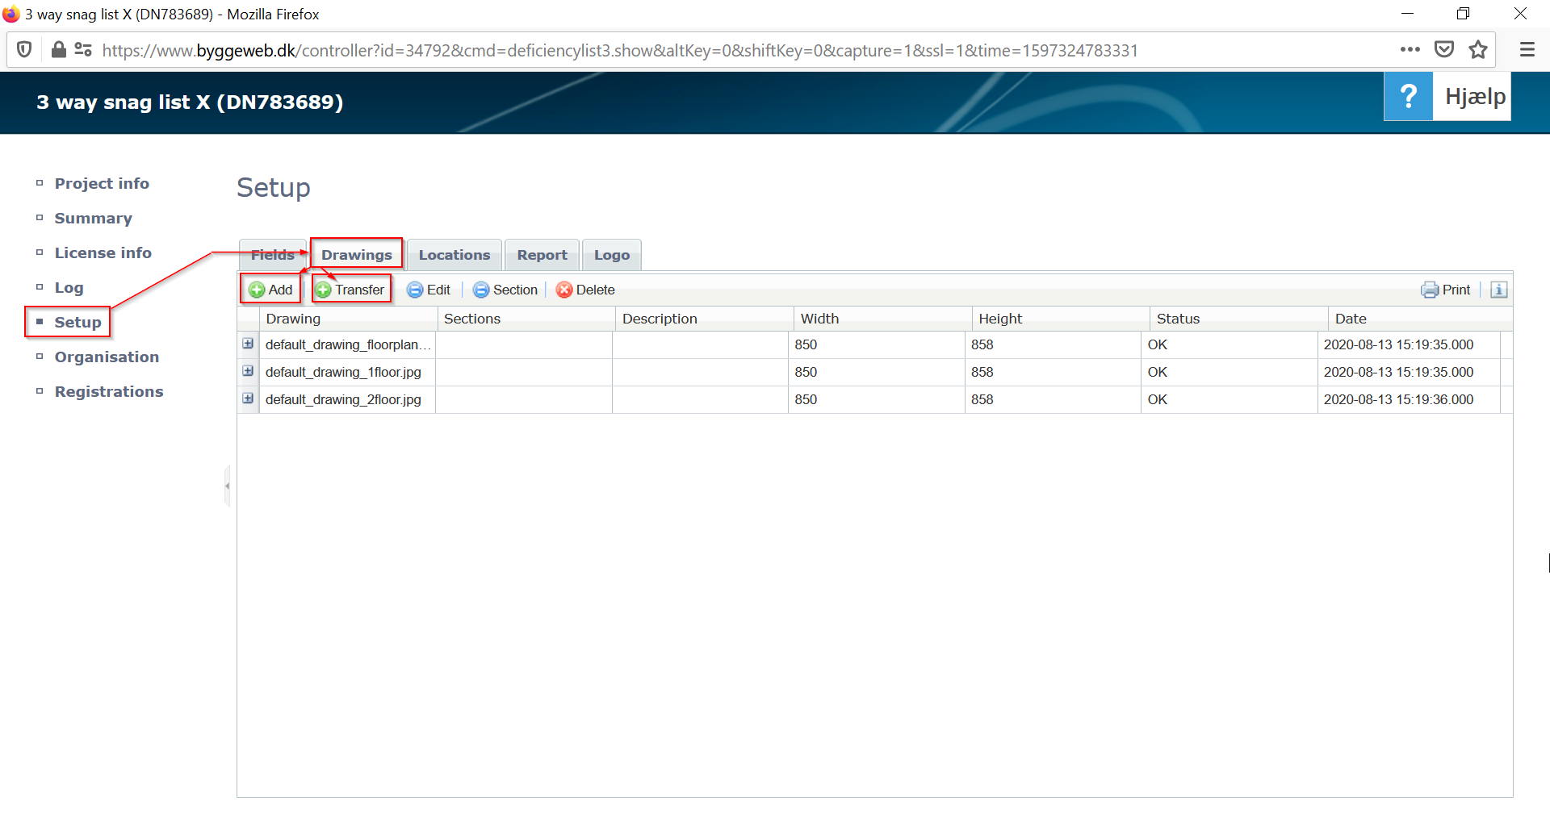The height and width of the screenshot is (822, 1550).
Task: Click OK status of default_drawing_1floor.jpg
Action: [x=1157, y=372]
